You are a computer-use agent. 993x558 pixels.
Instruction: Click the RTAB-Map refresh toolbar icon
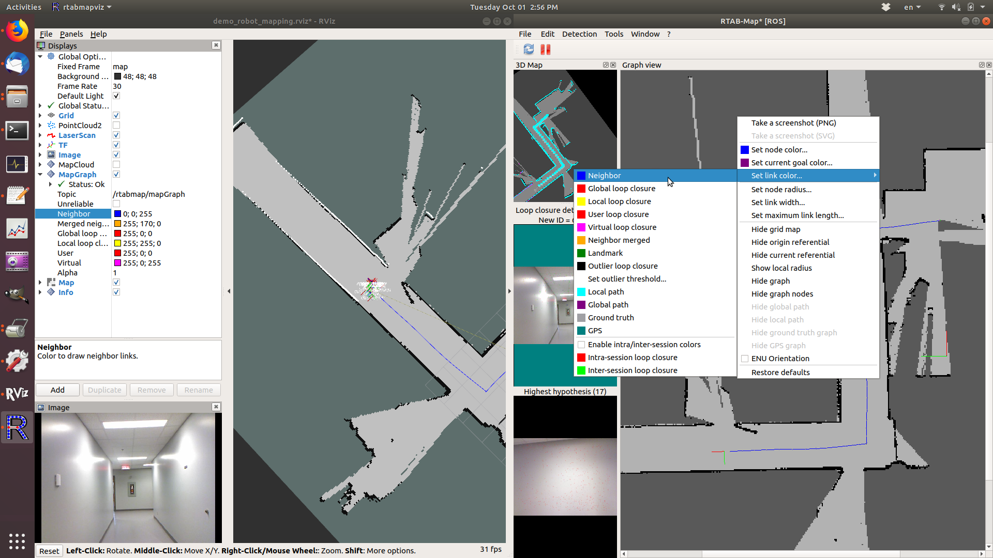click(528, 50)
